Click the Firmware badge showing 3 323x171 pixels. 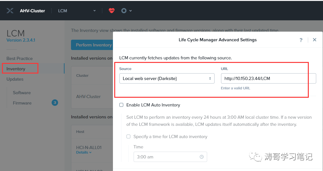pos(55,103)
